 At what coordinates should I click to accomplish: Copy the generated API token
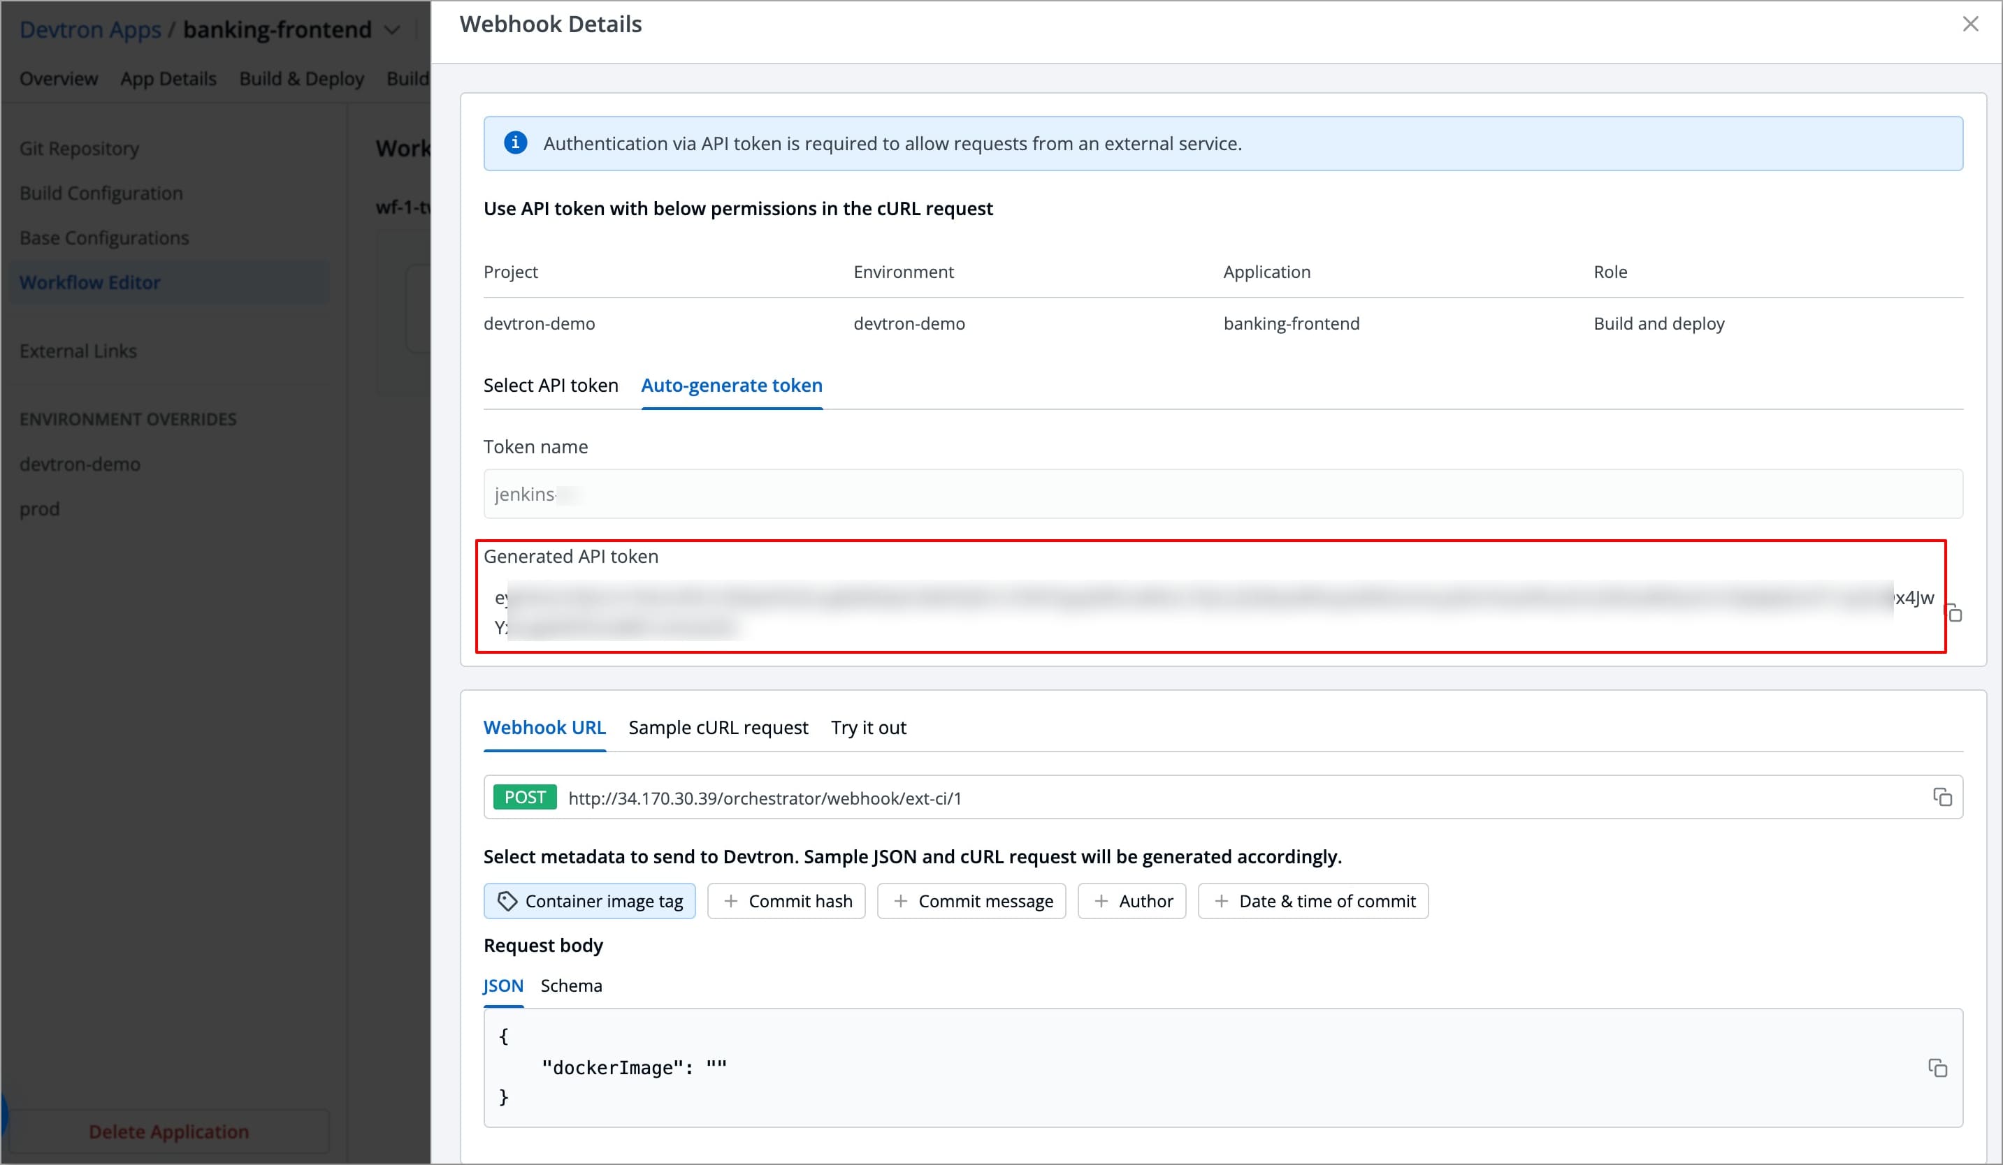(1955, 613)
